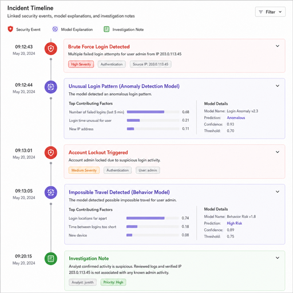
Task: Click the Incident Timeline heading
Action: point(30,8)
